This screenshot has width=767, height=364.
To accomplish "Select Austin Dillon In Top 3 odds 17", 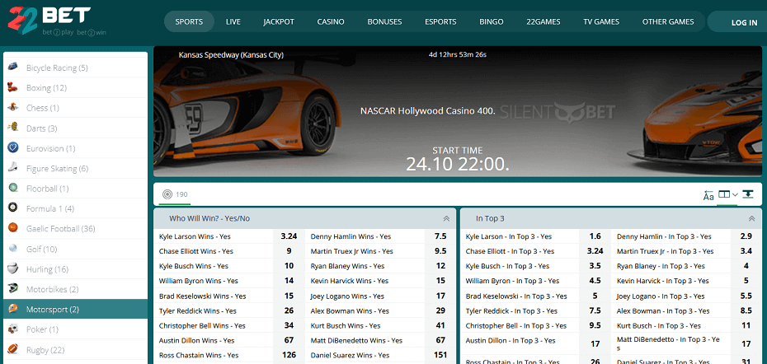I will pyautogui.click(x=595, y=344).
